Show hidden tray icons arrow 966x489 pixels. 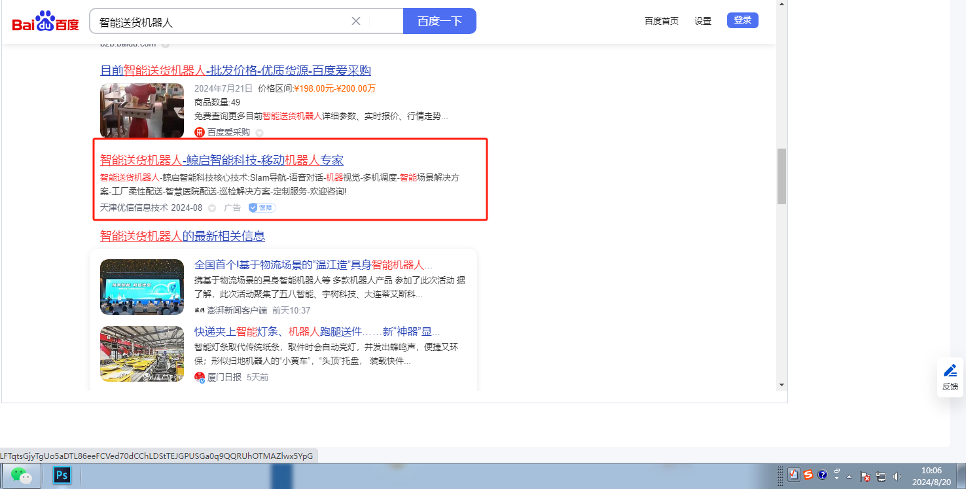coord(850,477)
